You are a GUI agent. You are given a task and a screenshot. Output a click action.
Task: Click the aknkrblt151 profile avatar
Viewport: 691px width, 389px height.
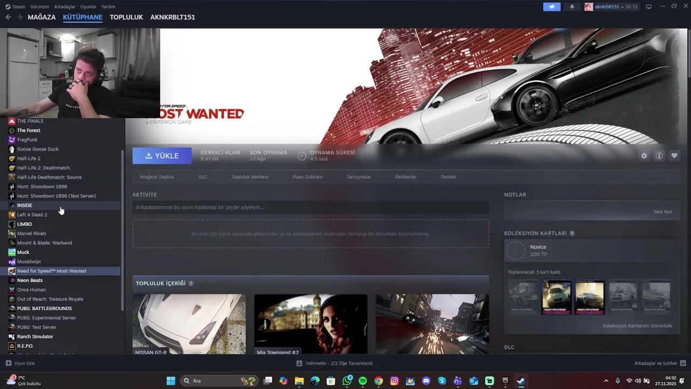click(588, 6)
